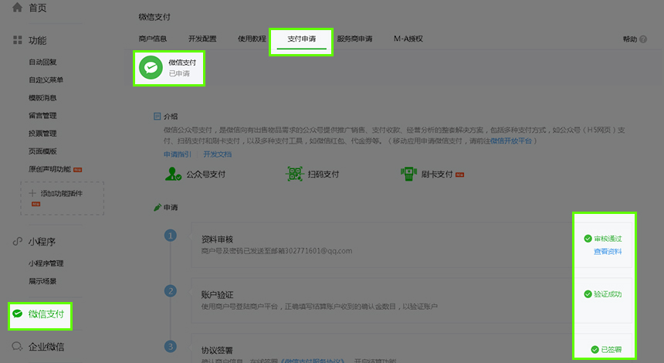This screenshot has width=664, height=363.
Task: Click the 申请 pencil icon
Action: pos(157,208)
